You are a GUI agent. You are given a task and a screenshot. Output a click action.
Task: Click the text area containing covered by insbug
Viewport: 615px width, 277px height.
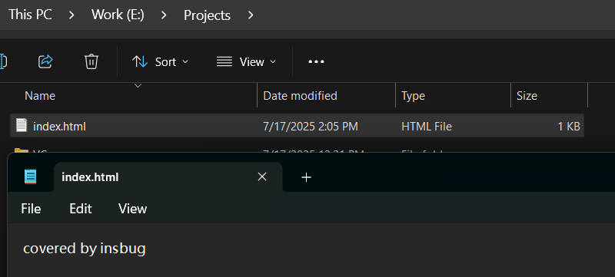point(311,250)
